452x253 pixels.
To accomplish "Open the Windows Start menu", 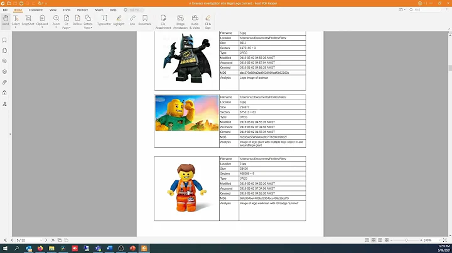I will [5, 248].
